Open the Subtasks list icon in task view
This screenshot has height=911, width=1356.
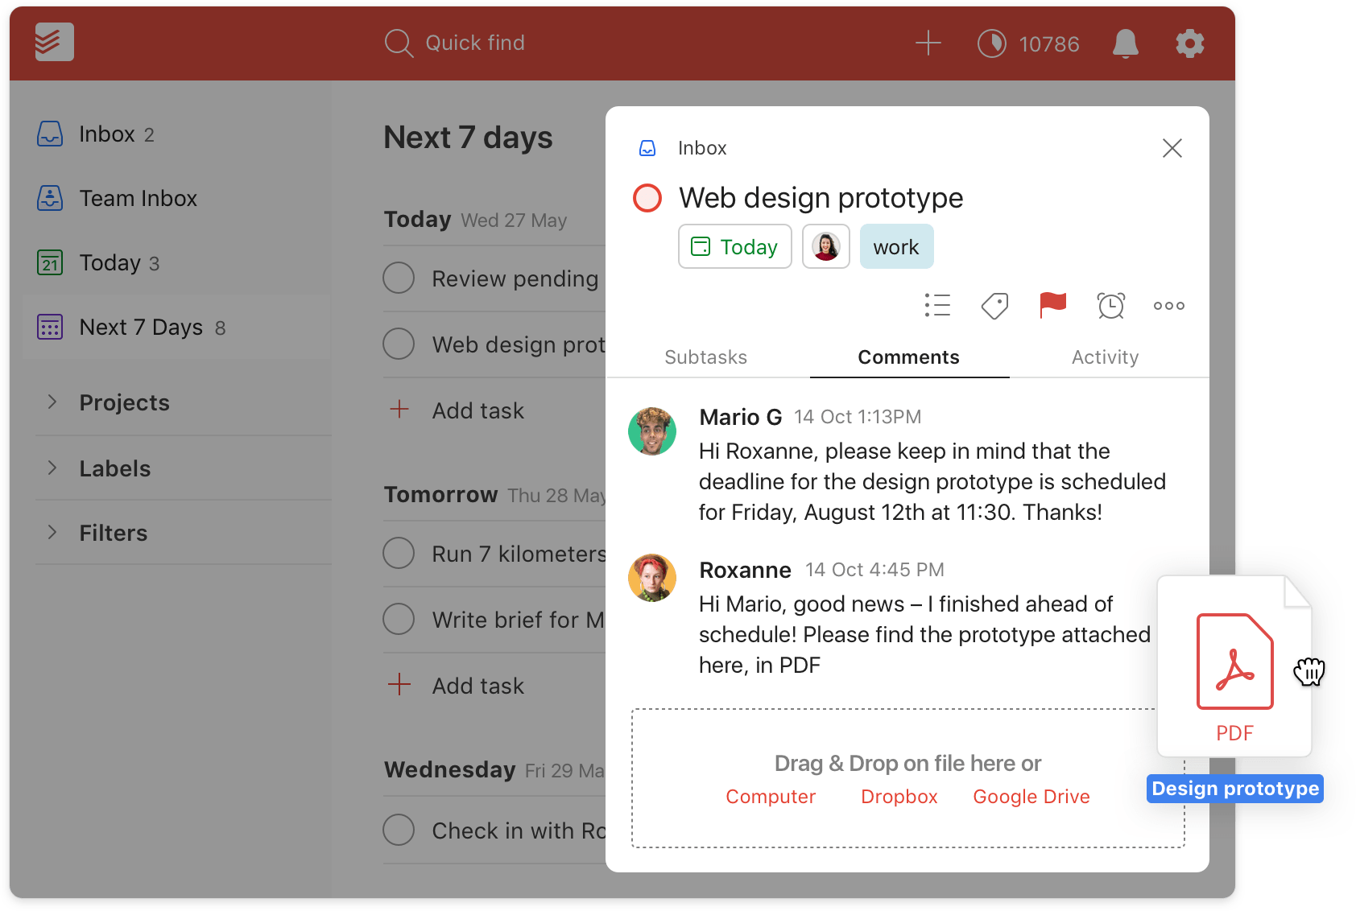click(x=937, y=306)
